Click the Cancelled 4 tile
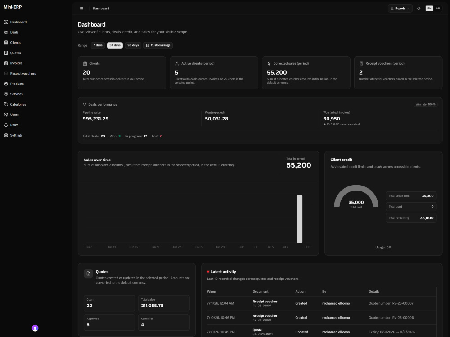 click(x=164, y=322)
